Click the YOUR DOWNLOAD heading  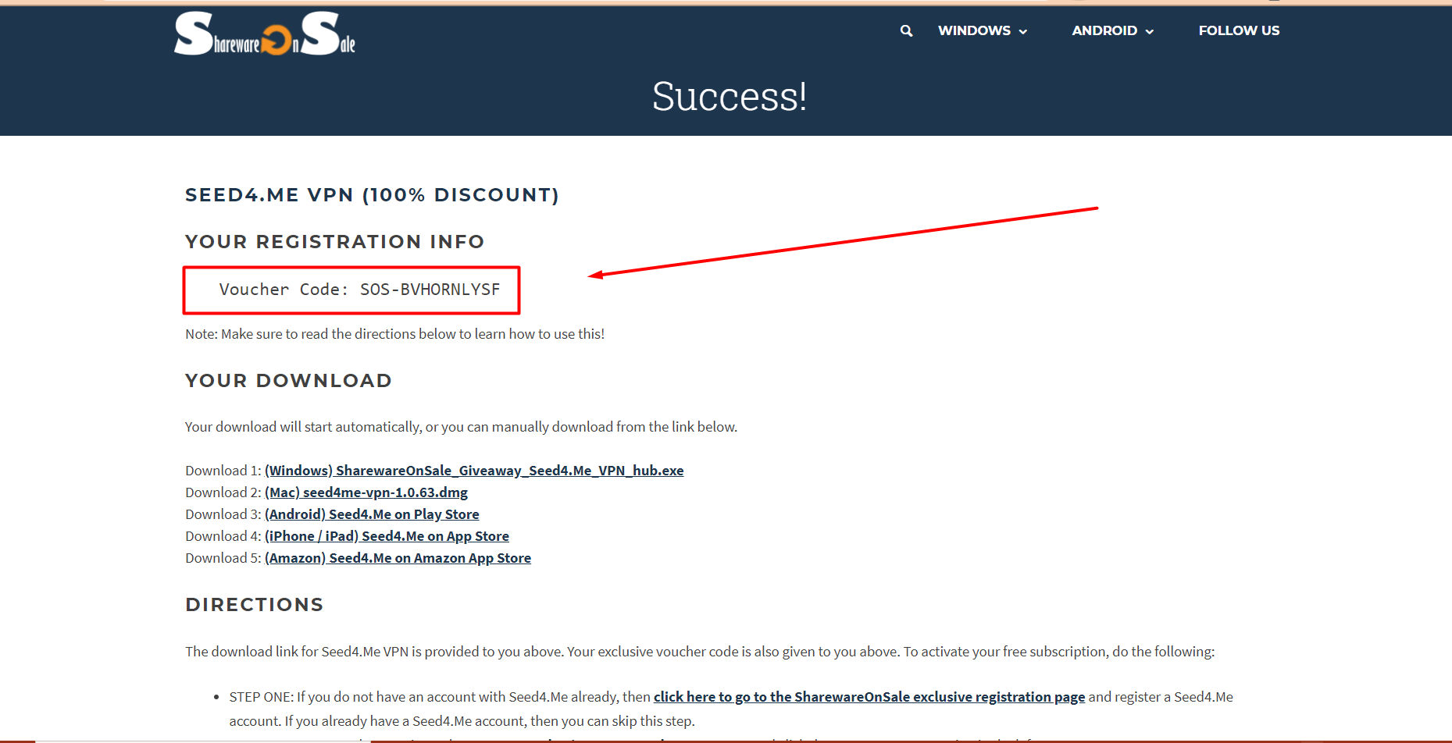pos(288,381)
